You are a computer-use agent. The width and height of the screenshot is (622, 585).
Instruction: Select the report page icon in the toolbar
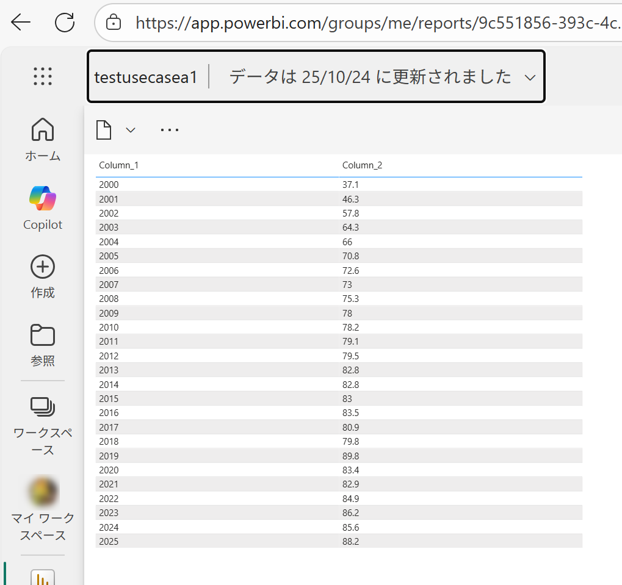point(103,129)
